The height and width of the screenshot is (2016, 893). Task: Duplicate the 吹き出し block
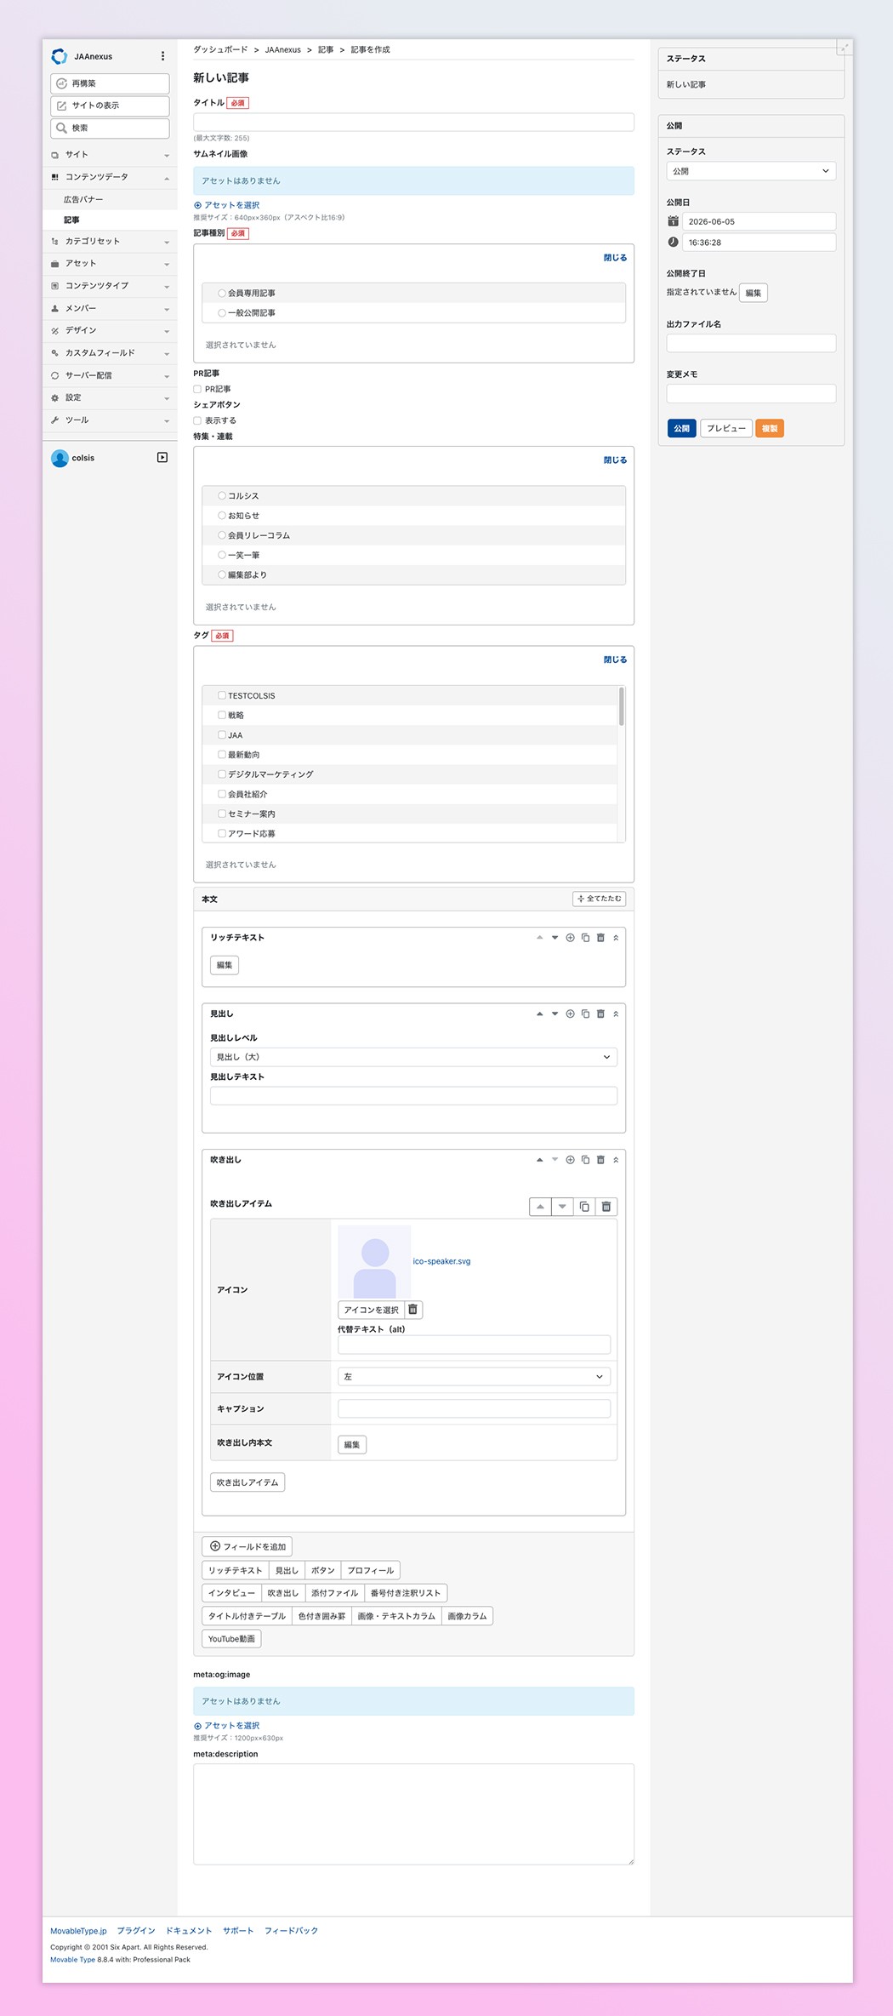point(585,1160)
